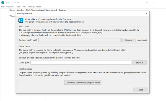Image resolution: width=166 pixels, height=101 pixels.
Task: Click Download community graphic packs button
Action: pyautogui.click(x=83, y=83)
